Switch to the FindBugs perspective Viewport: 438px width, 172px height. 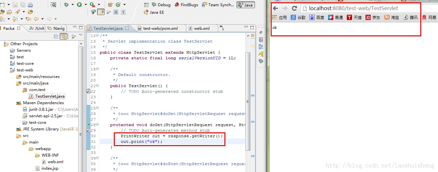coord(186,5)
